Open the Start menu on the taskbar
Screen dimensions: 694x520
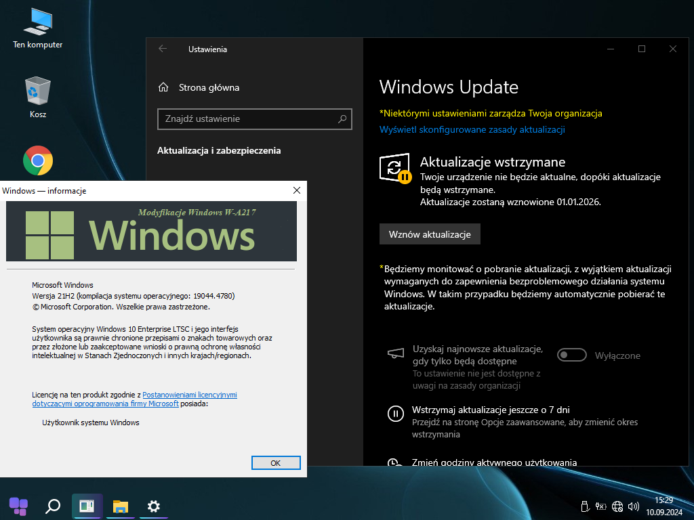tap(18, 506)
